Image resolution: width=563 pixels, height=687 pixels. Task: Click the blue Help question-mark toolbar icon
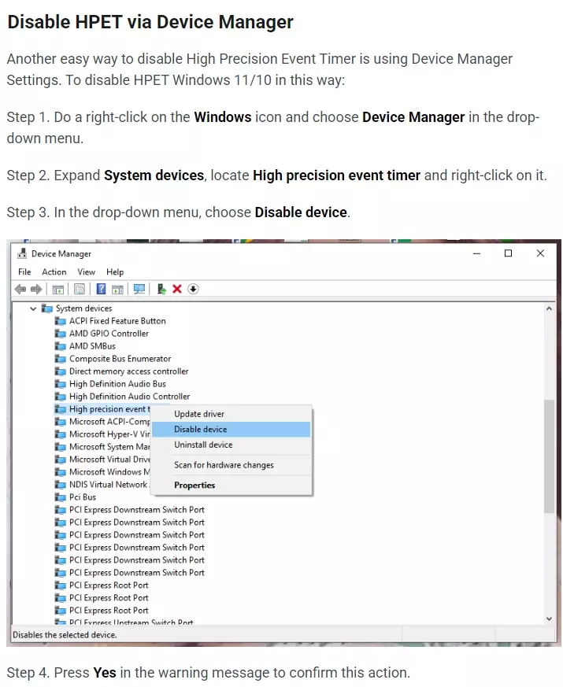pos(102,289)
